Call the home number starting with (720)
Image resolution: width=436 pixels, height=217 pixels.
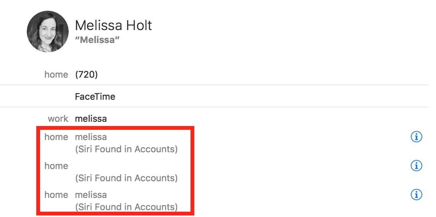tap(87, 75)
